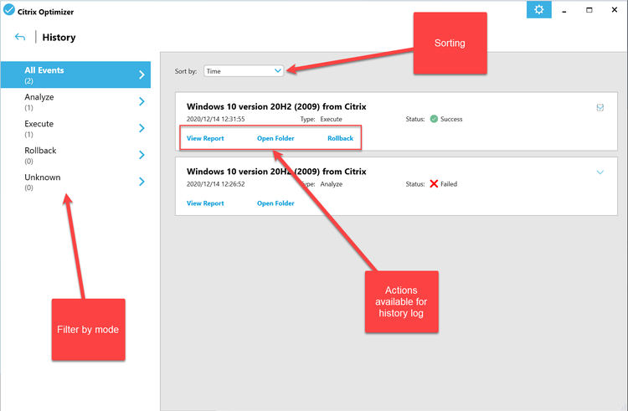Expand the Analyze event card chevron
Image resolution: width=628 pixels, height=411 pixels.
coord(600,172)
